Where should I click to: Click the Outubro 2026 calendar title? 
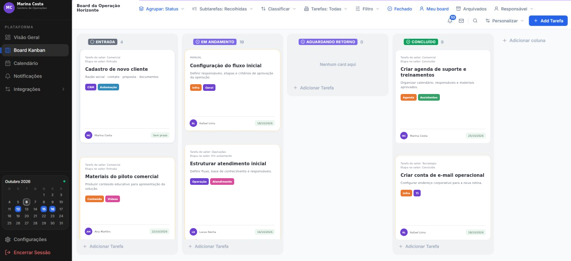coord(18,181)
